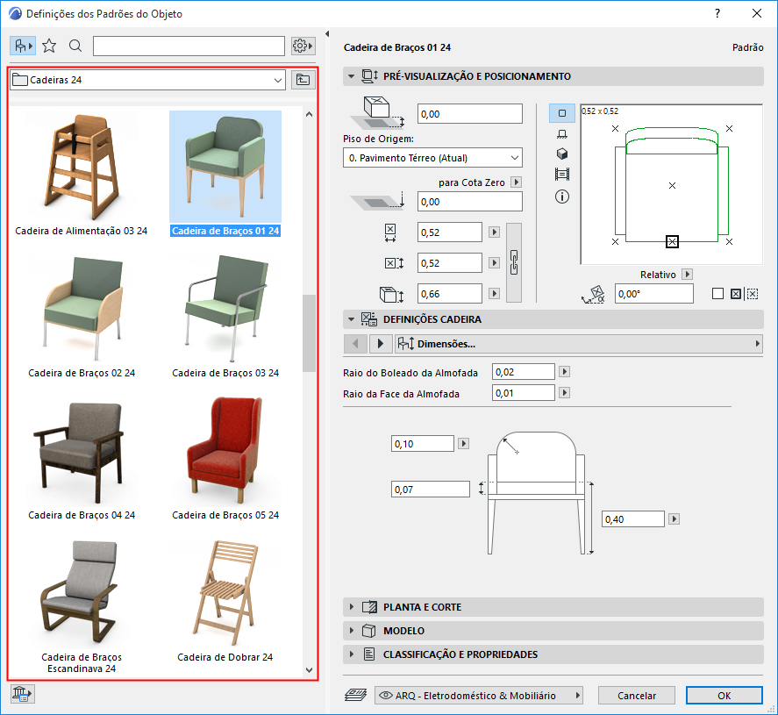
Task: Confirm with the OK button
Action: coord(724,695)
